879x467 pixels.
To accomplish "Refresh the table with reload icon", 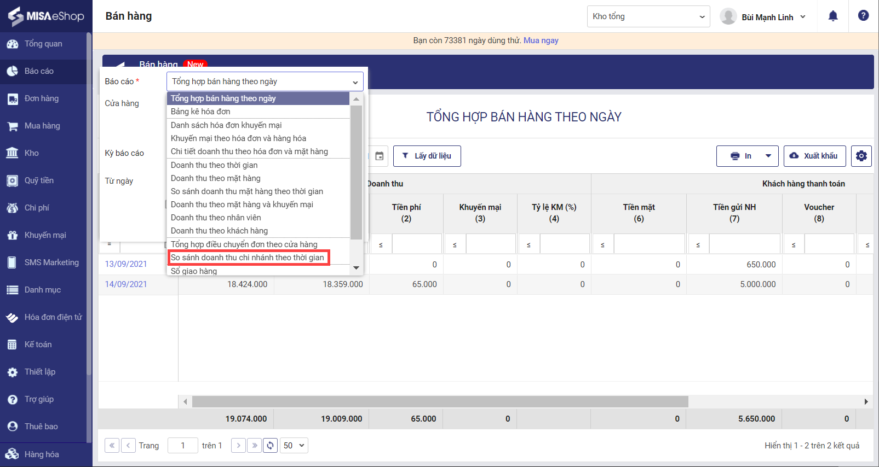I will 270,445.
